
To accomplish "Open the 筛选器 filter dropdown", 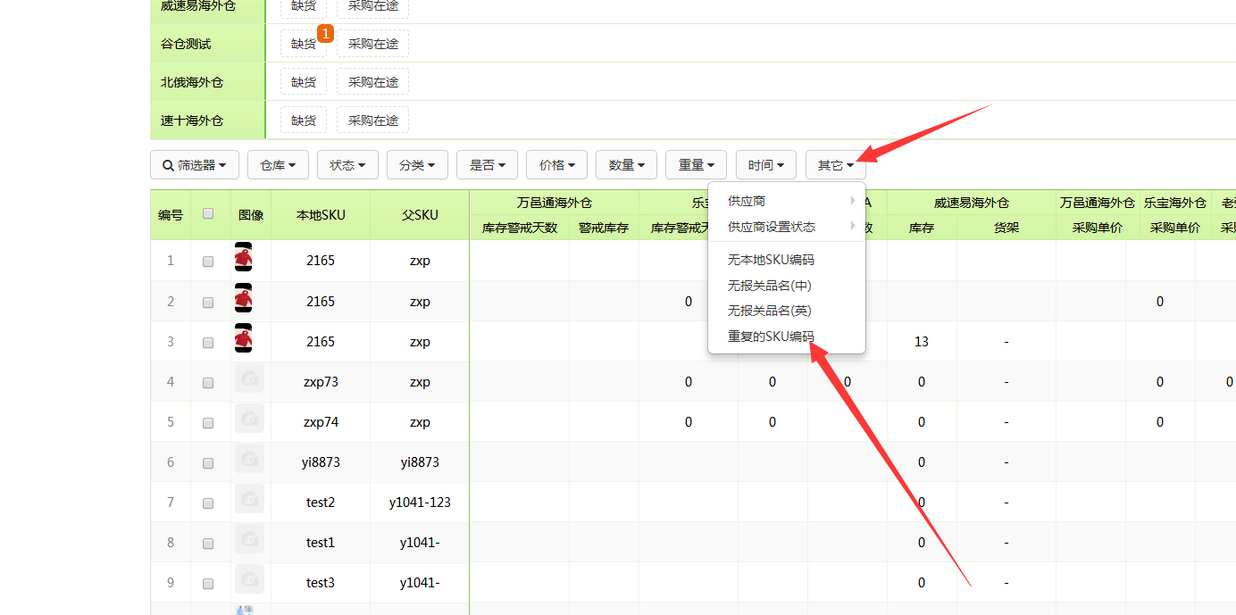I will pyautogui.click(x=195, y=165).
